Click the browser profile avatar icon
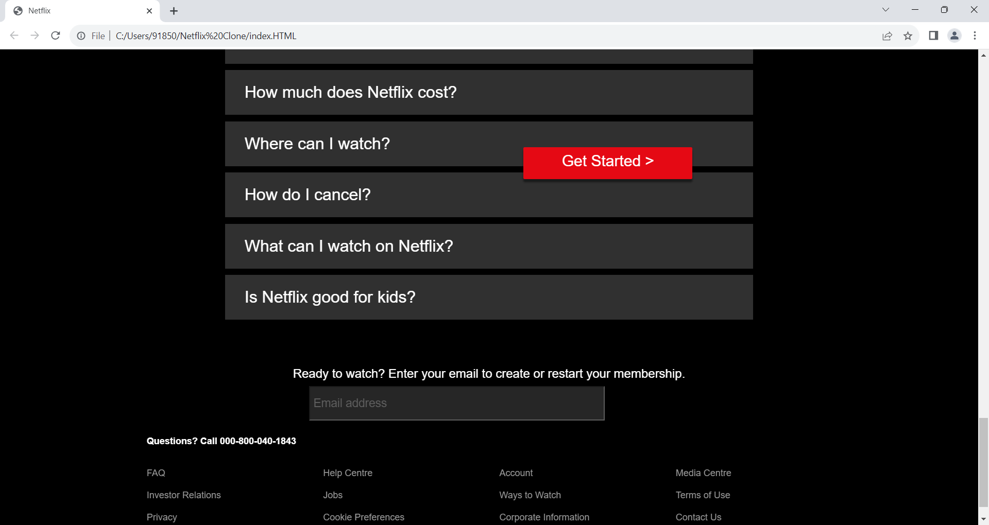The width and height of the screenshot is (989, 525). 954,36
